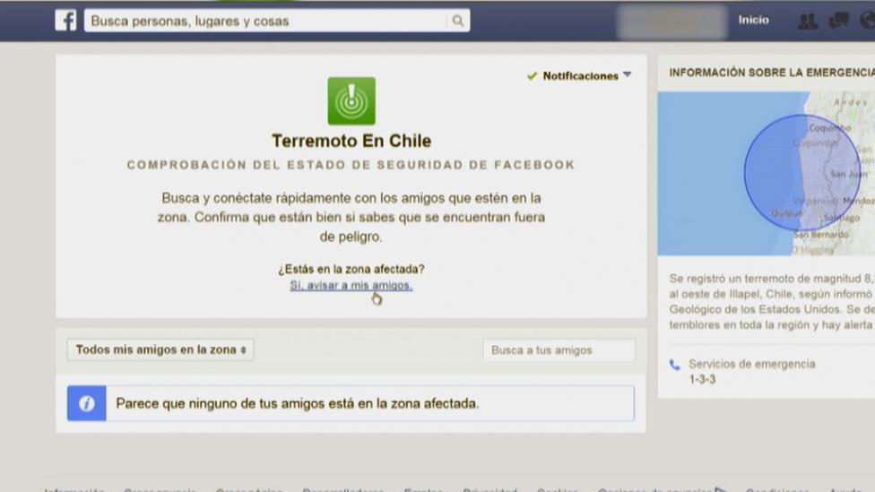The image size is (875, 492).
Task: Click the emergency services phone icon
Action: (674, 365)
